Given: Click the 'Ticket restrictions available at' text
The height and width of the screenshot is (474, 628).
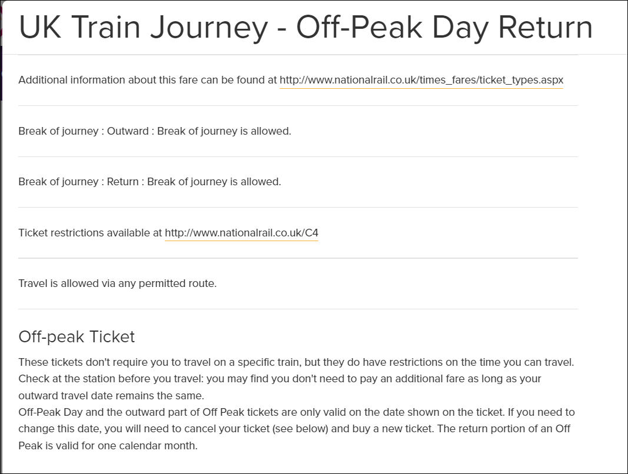Looking at the screenshot, I should coord(90,233).
